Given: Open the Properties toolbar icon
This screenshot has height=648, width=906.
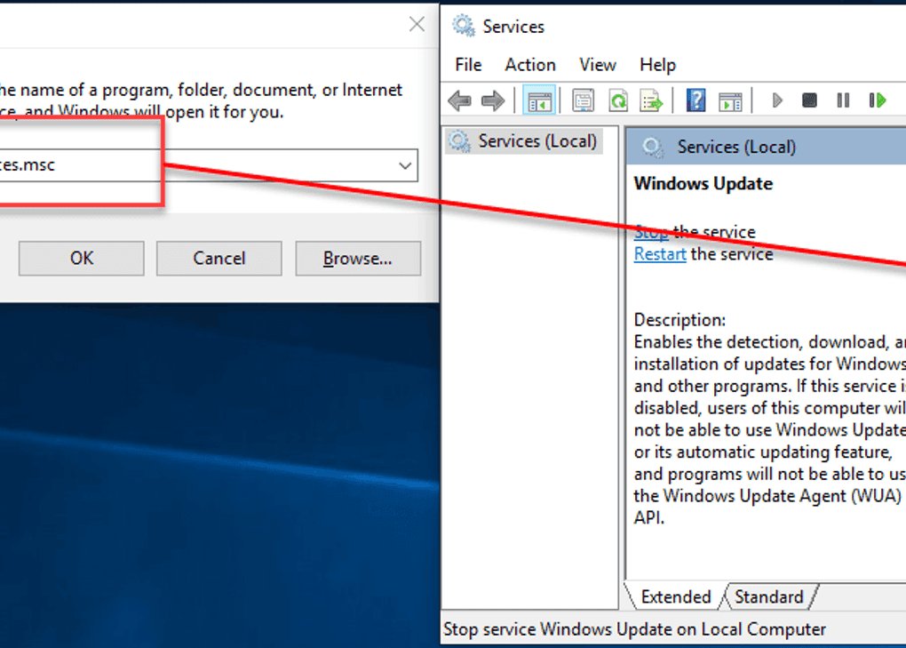Looking at the screenshot, I should click(583, 101).
